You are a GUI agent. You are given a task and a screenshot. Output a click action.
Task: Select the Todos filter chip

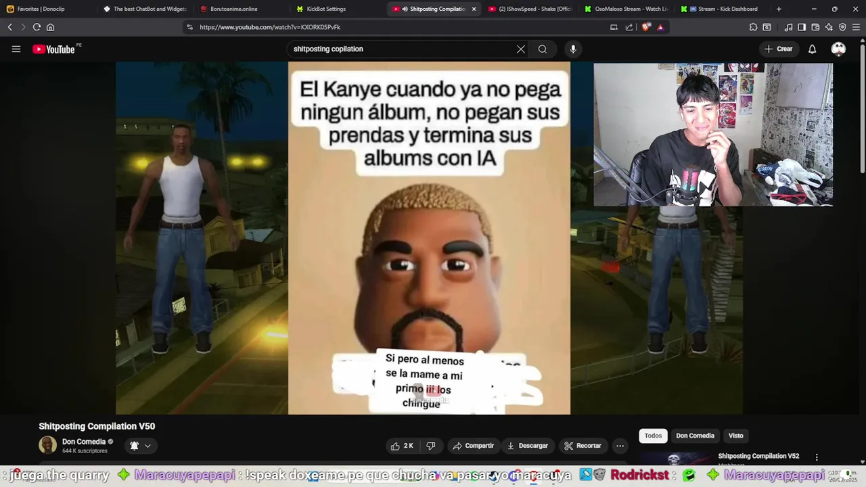(x=653, y=436)
